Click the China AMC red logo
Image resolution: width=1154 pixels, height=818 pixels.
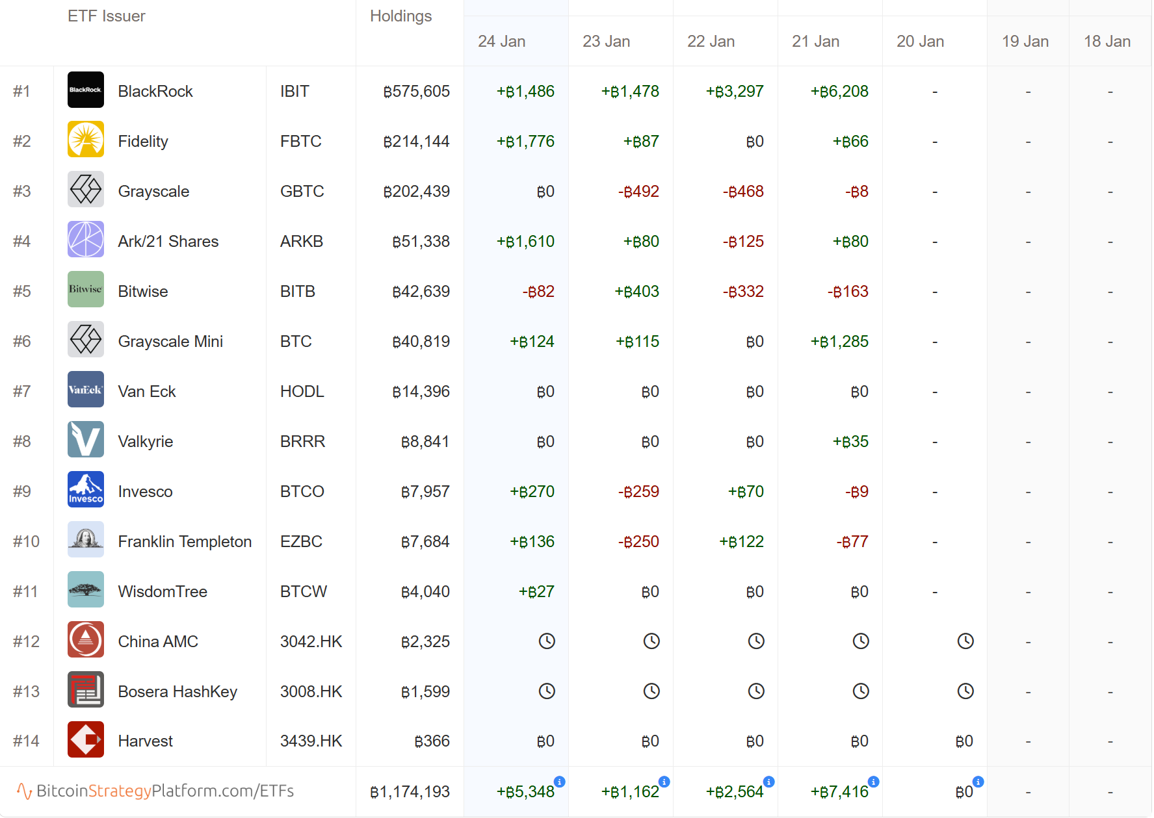tap(86, 639)
